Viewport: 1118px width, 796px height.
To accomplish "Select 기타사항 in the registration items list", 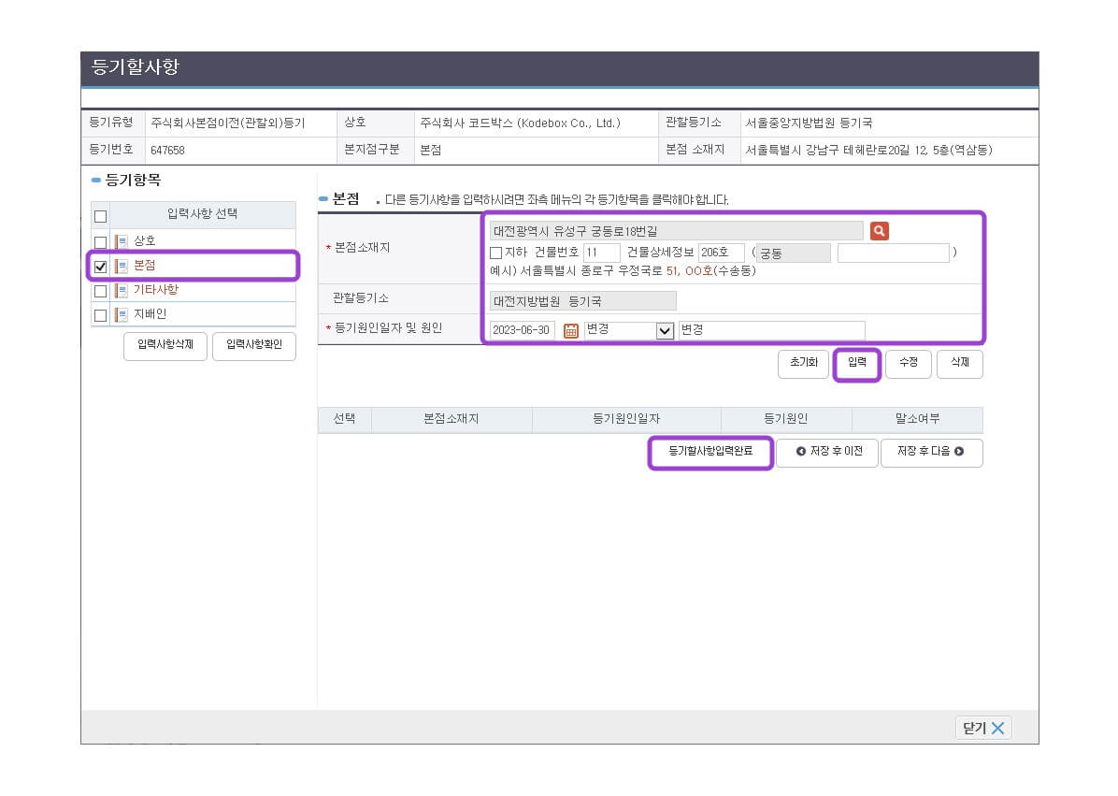I will (155, 290).
